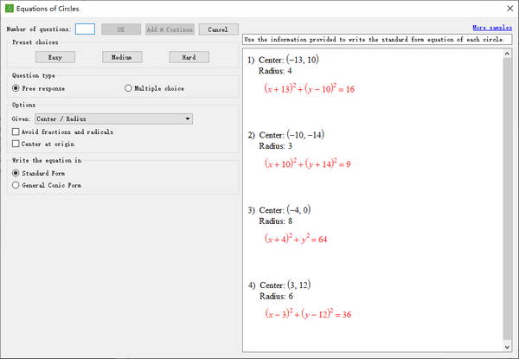The width and height of the screenshot is (519, 359).
Task: Select Free response question type
Action: (16, 88)
